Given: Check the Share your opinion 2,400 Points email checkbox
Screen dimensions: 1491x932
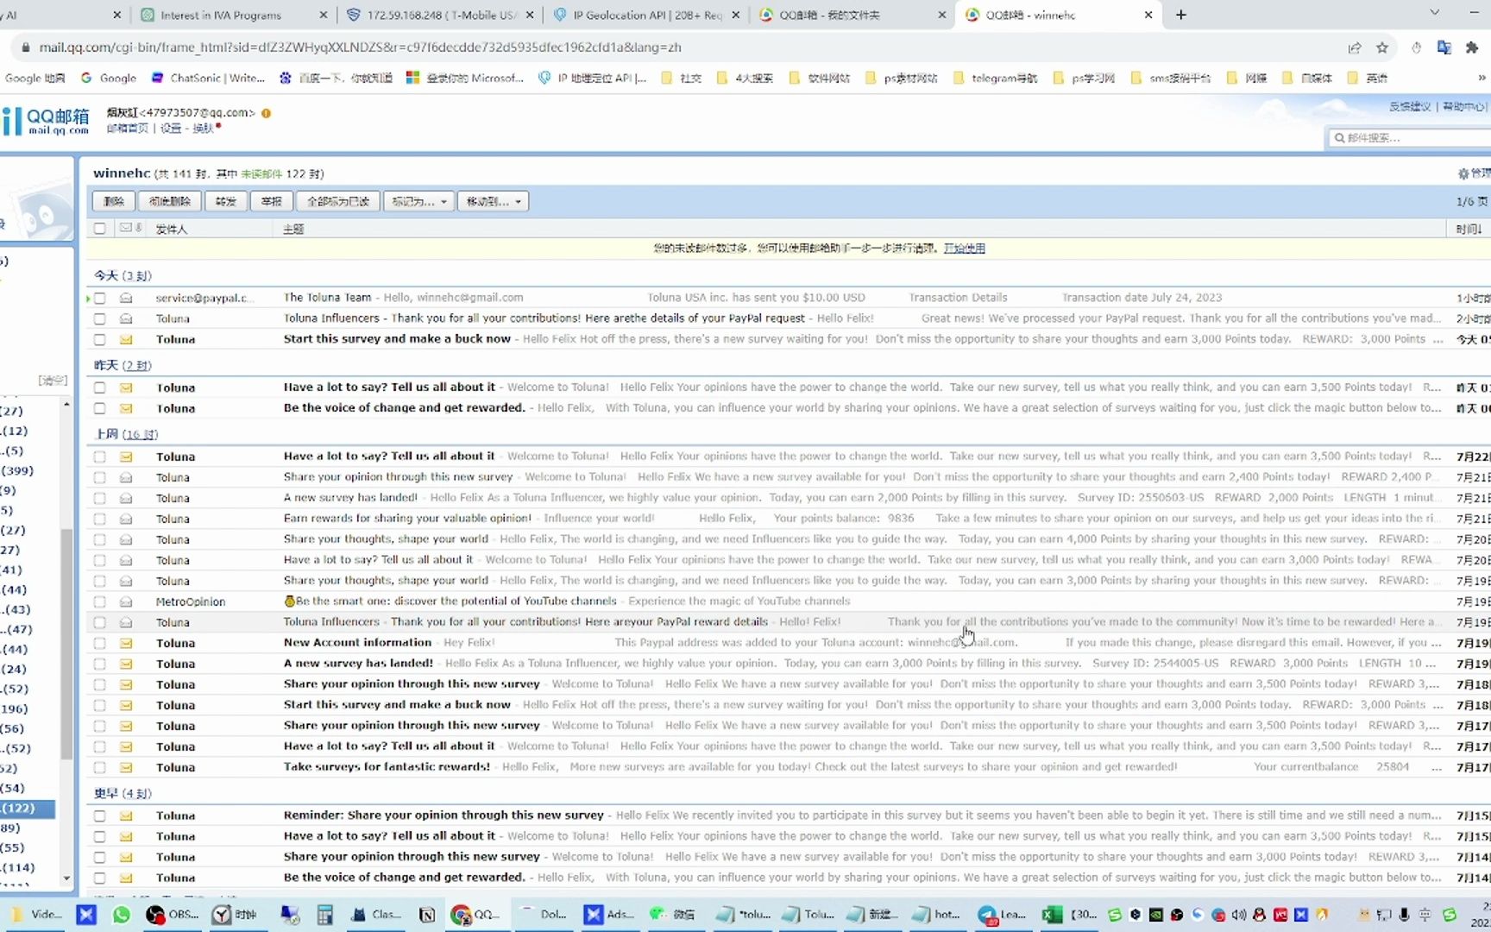Looking at the screenshot, I should coord(100,477).
